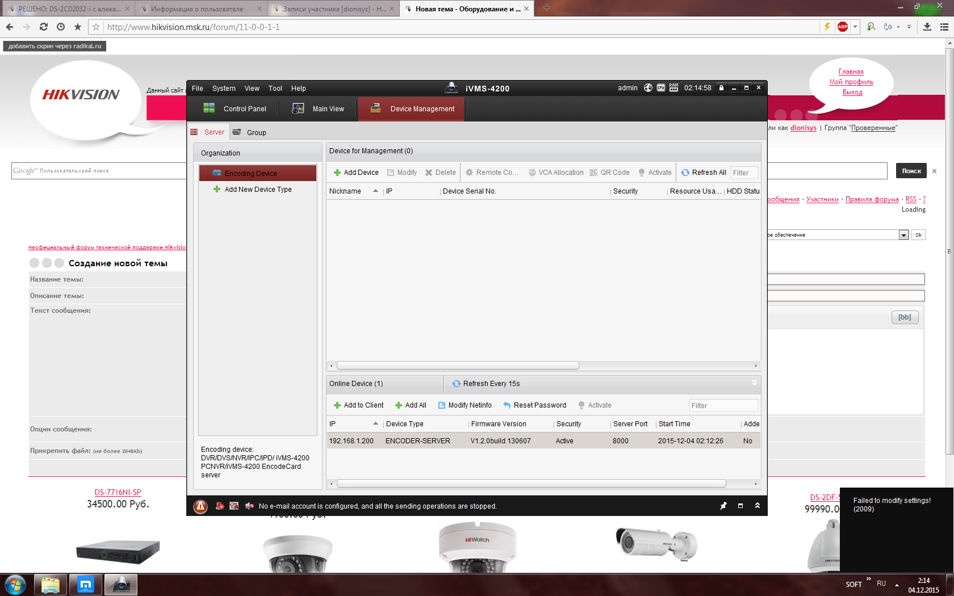
Task: Click Add New Device Type
Action: (x=252, y=190)
